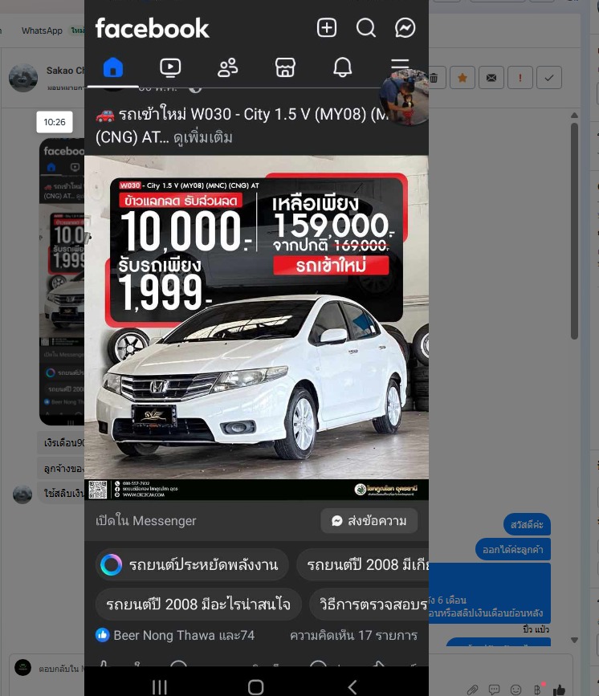Click the สวัสดีค่ะ sent message bubble
This screenshot has width=599, height=696.
pyautogui.click(x=527, y=525)
